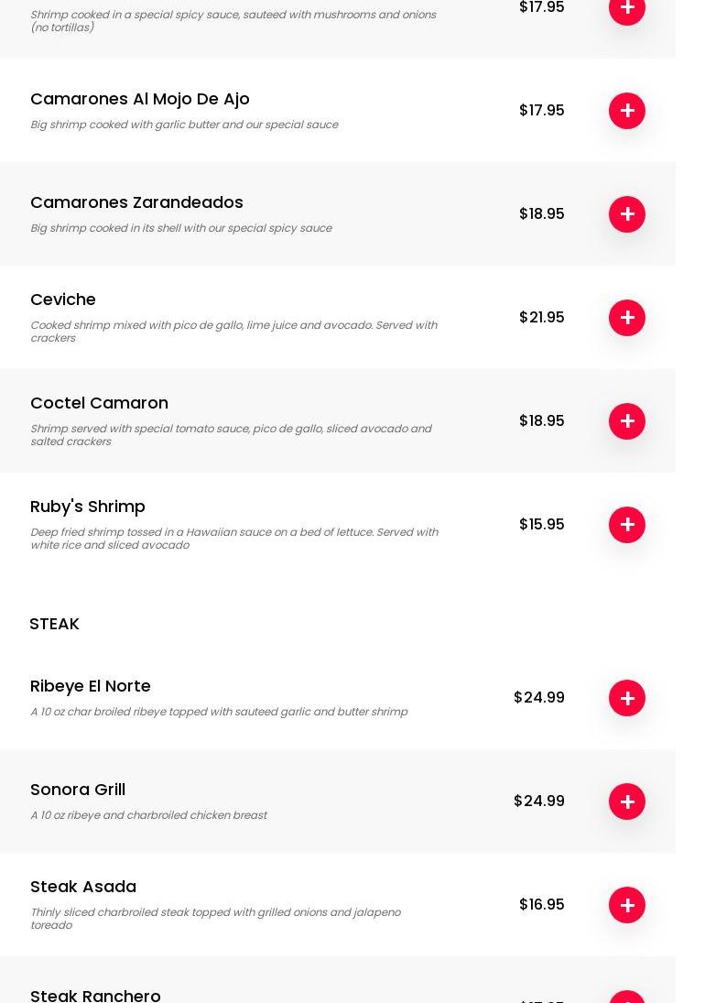Viewport: 705px width, 1003px height.
Task: Click the STEAK section heading
Action: pos(54,624)
